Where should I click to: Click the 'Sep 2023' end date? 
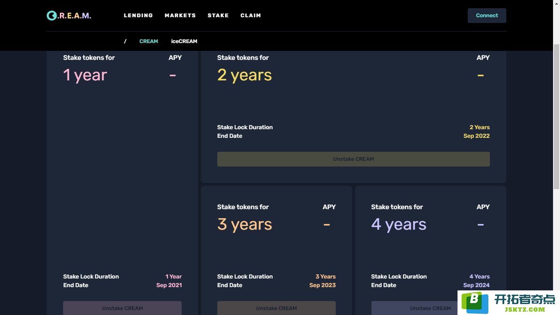[x=323, y=285]
